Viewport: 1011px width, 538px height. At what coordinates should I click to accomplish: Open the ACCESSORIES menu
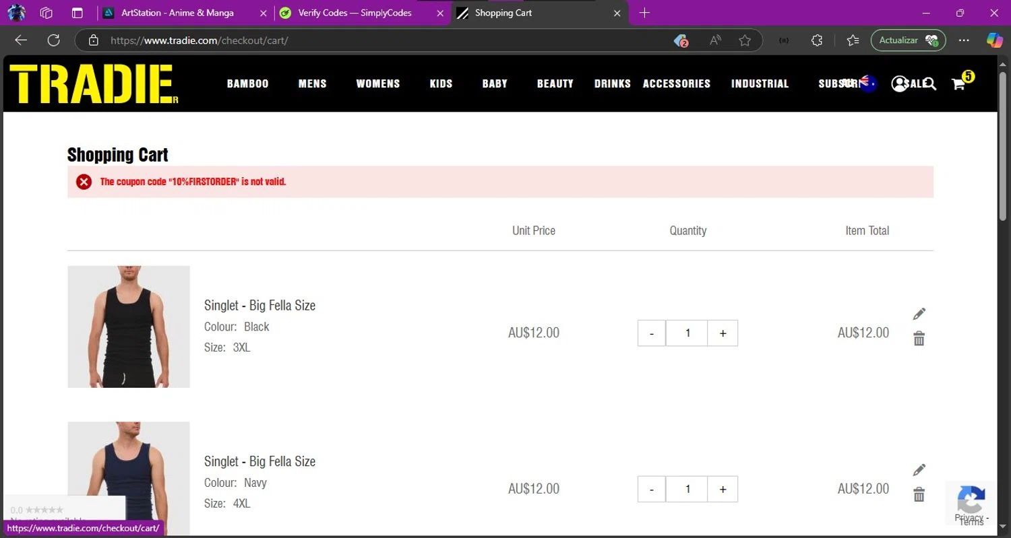click(677, 83)
